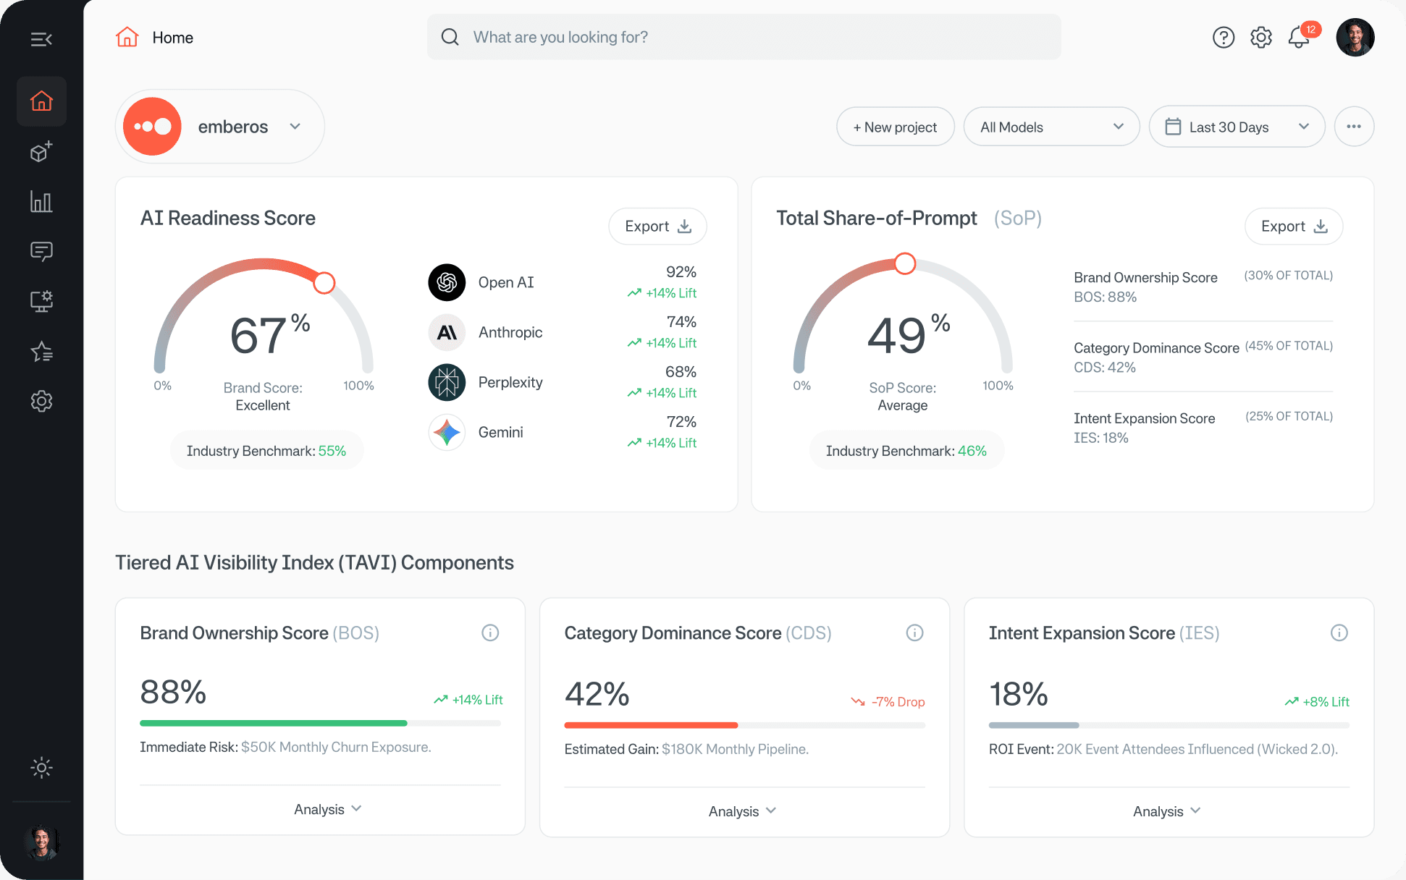
Task: Open notifications bell with 12 badge
Action: click(x=1299, y=37)
